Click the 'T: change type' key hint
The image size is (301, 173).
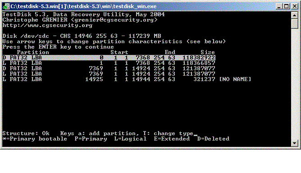click(168, 133)
